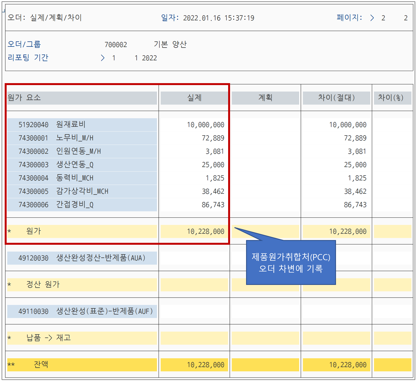Click 차이(절대) value 3,081
Image resolution: width=416 pixels, height=381 pixels.
point(357,151)
